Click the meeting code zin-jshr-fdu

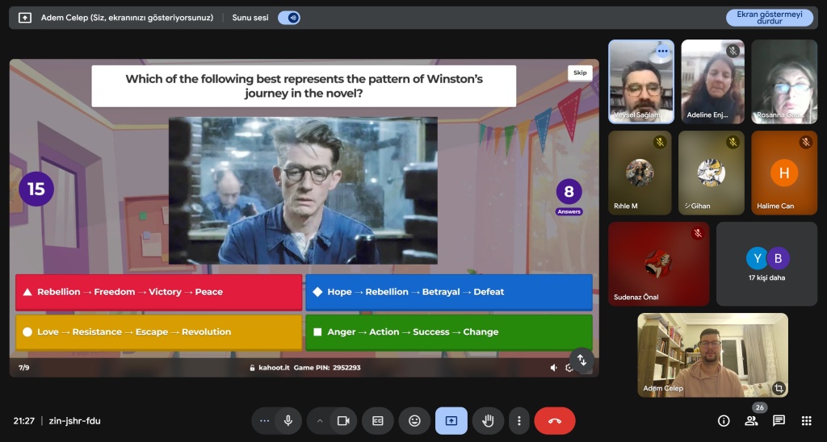[75, 421]
